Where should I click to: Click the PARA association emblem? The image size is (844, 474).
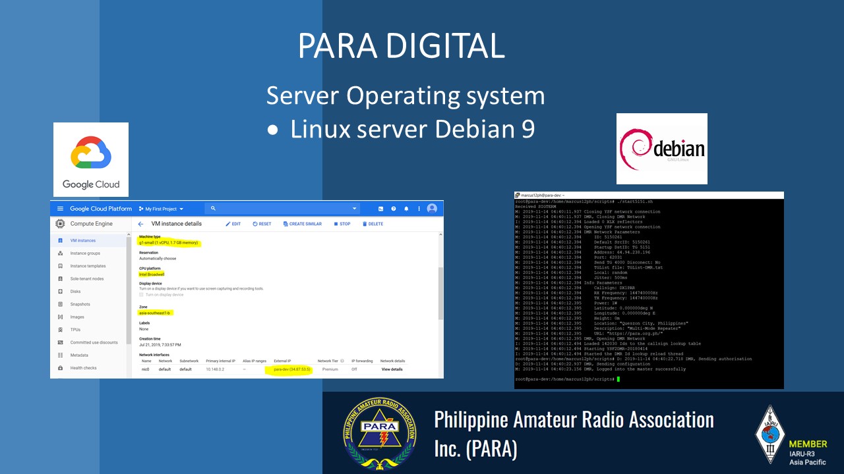(x=380, y=434)
